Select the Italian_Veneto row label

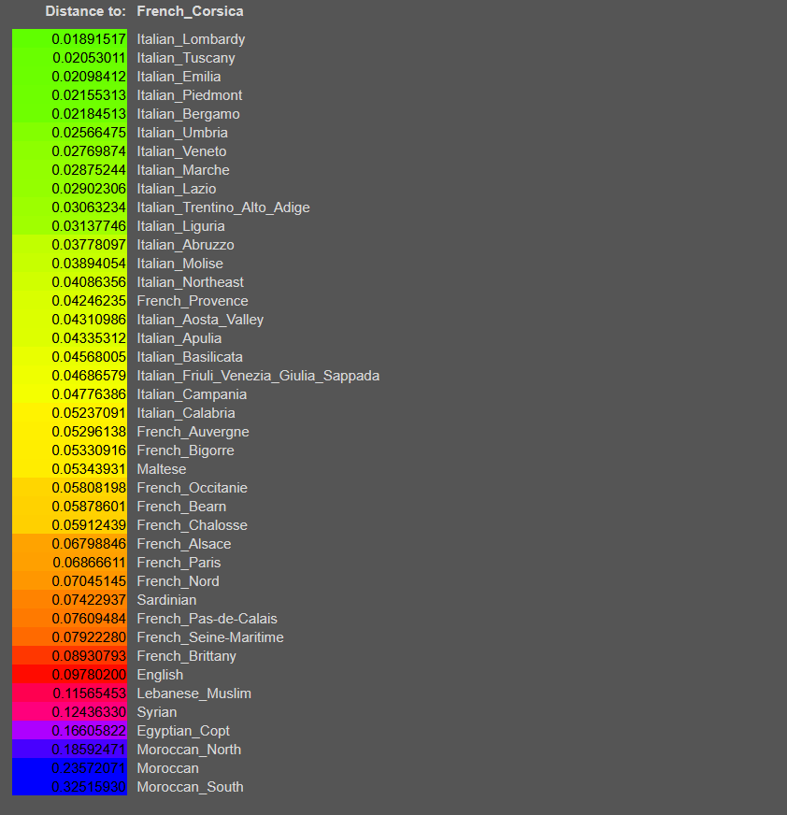click(181, 151)
